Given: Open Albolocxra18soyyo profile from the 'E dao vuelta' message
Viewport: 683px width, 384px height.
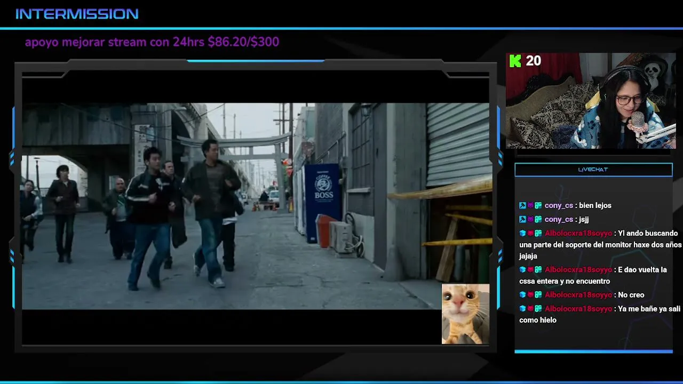Looking at the screenshot, I should [x=578, y=270].
